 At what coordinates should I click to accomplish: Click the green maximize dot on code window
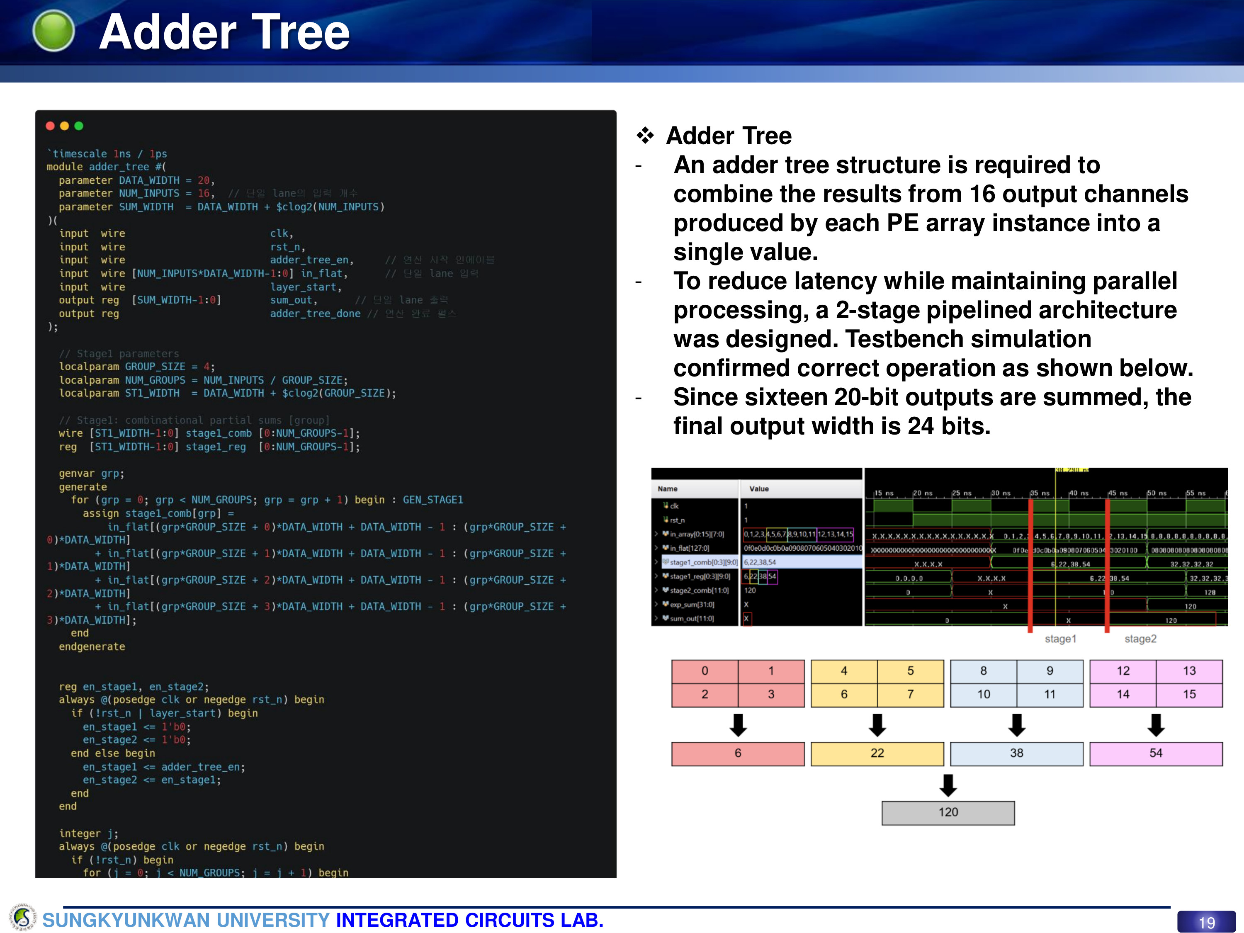click(x=79, y=126)
